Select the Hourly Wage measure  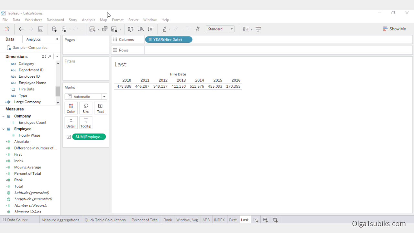point(29,135)
